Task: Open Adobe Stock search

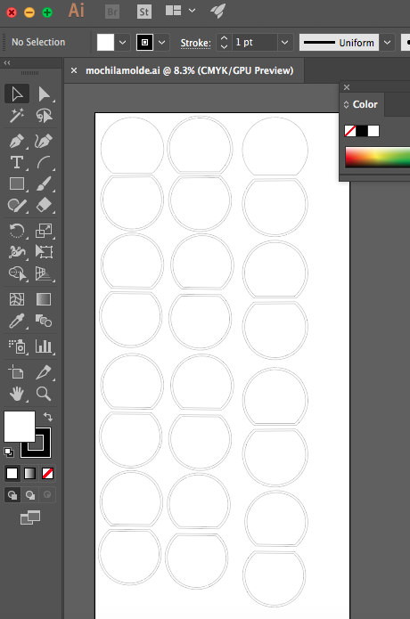Action: click(144, 12)
